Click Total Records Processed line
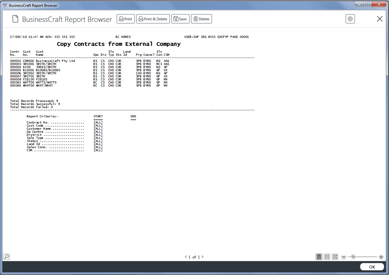389x275 pixels. [34, 101]
